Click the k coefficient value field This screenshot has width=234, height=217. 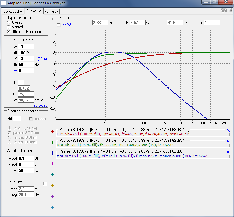24,88
